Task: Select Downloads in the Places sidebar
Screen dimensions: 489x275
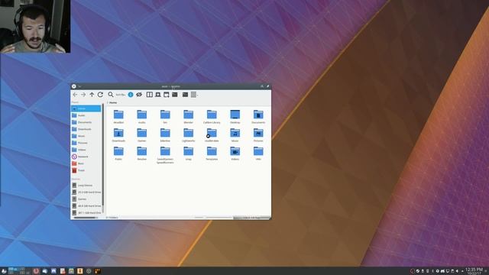Action: [86, 129]
